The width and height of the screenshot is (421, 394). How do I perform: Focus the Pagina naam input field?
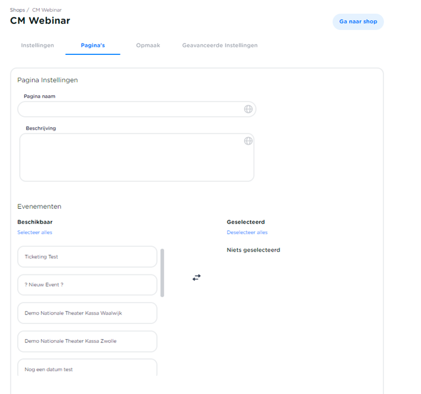(131, 109)
